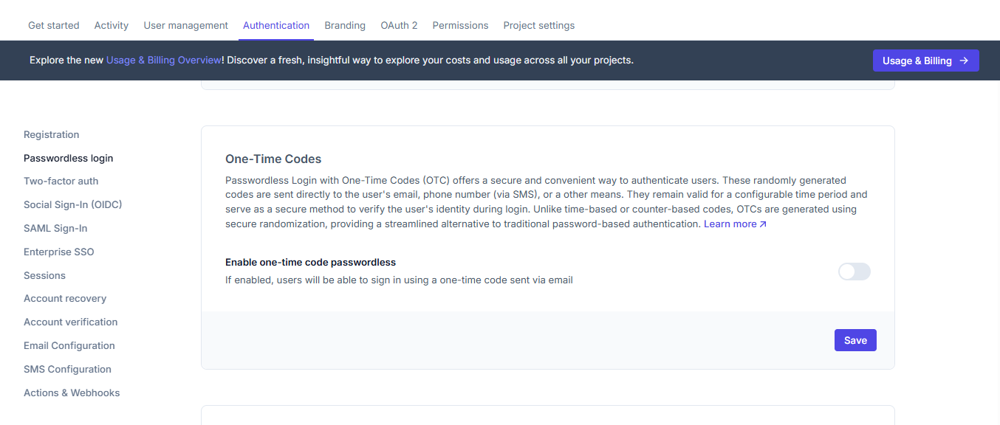The height and width of the screenshot is (425, 1000).
Task: Switch to the Activity tab
Action: pyautogui.click(x=111, y=25)
